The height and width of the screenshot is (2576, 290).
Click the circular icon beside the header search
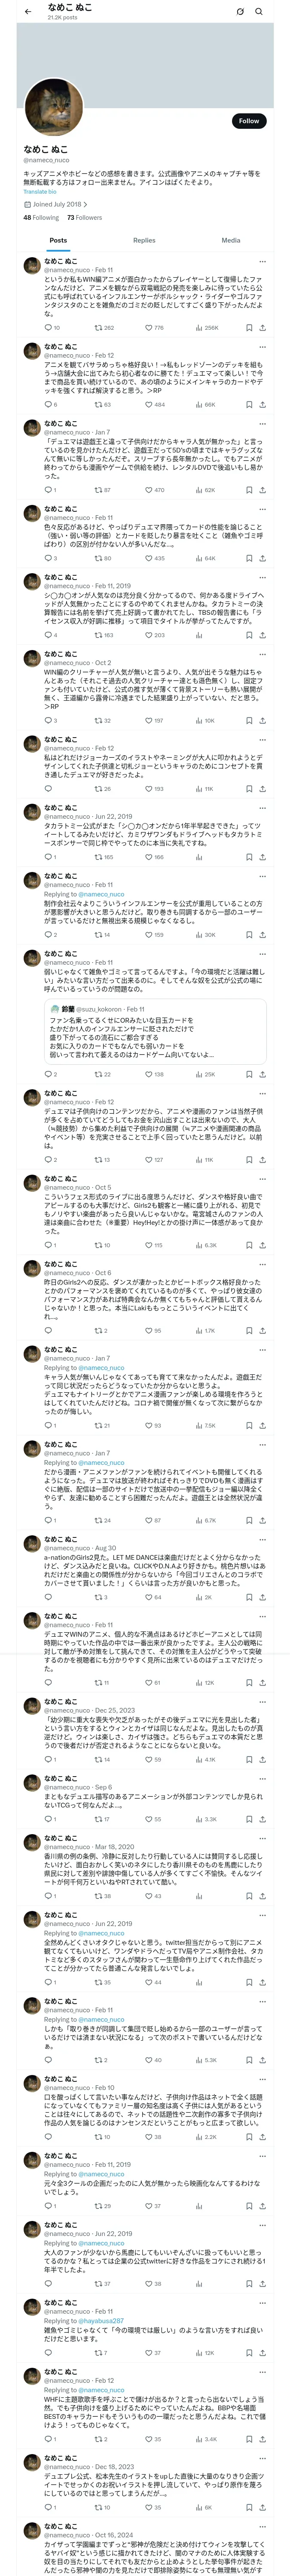240,11
